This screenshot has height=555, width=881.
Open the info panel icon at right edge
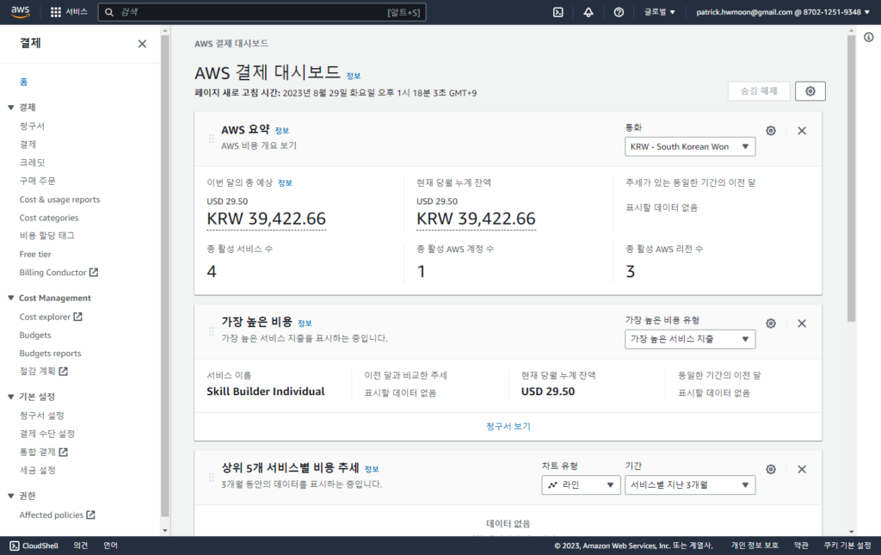coord(869,37)
